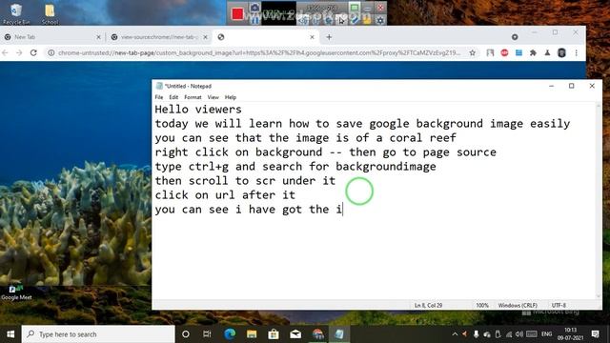Close the view-source browser tab

206,37
